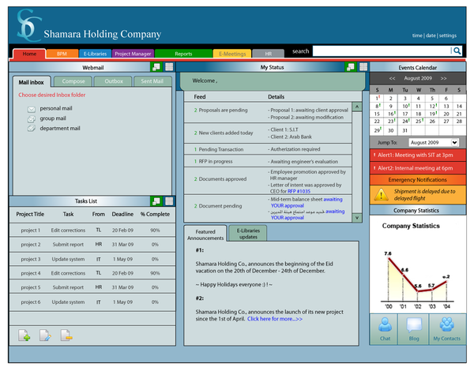This screenshot has width=474, height=371.
Task: Click '2 Proposals are pending' feed item
Action: (220, 110)
